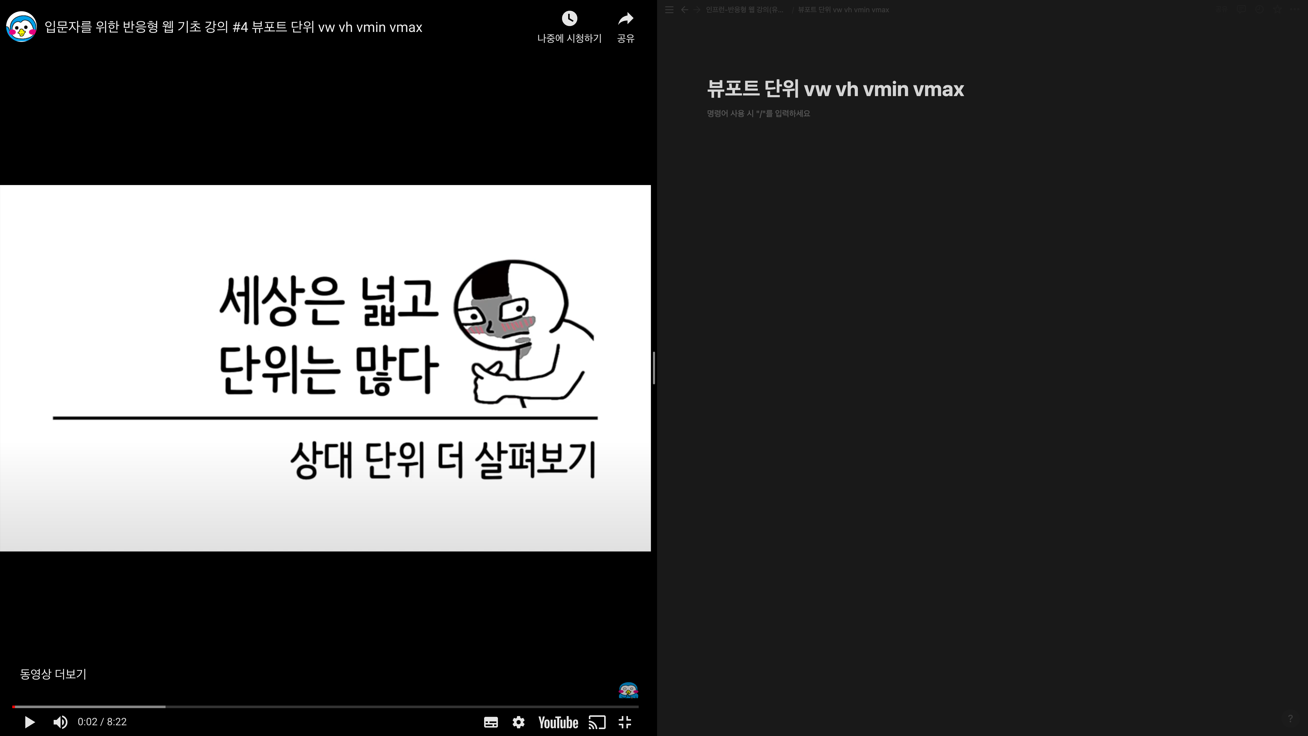Click the Notion page title heading
The height and width of the screenshot is (736, 1308).
(x=835, y=89)
